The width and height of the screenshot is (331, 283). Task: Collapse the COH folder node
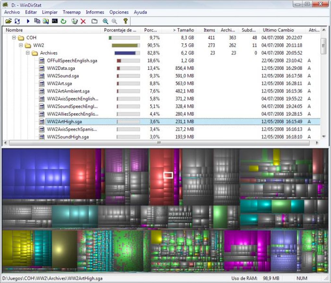[x=14, y=38]
